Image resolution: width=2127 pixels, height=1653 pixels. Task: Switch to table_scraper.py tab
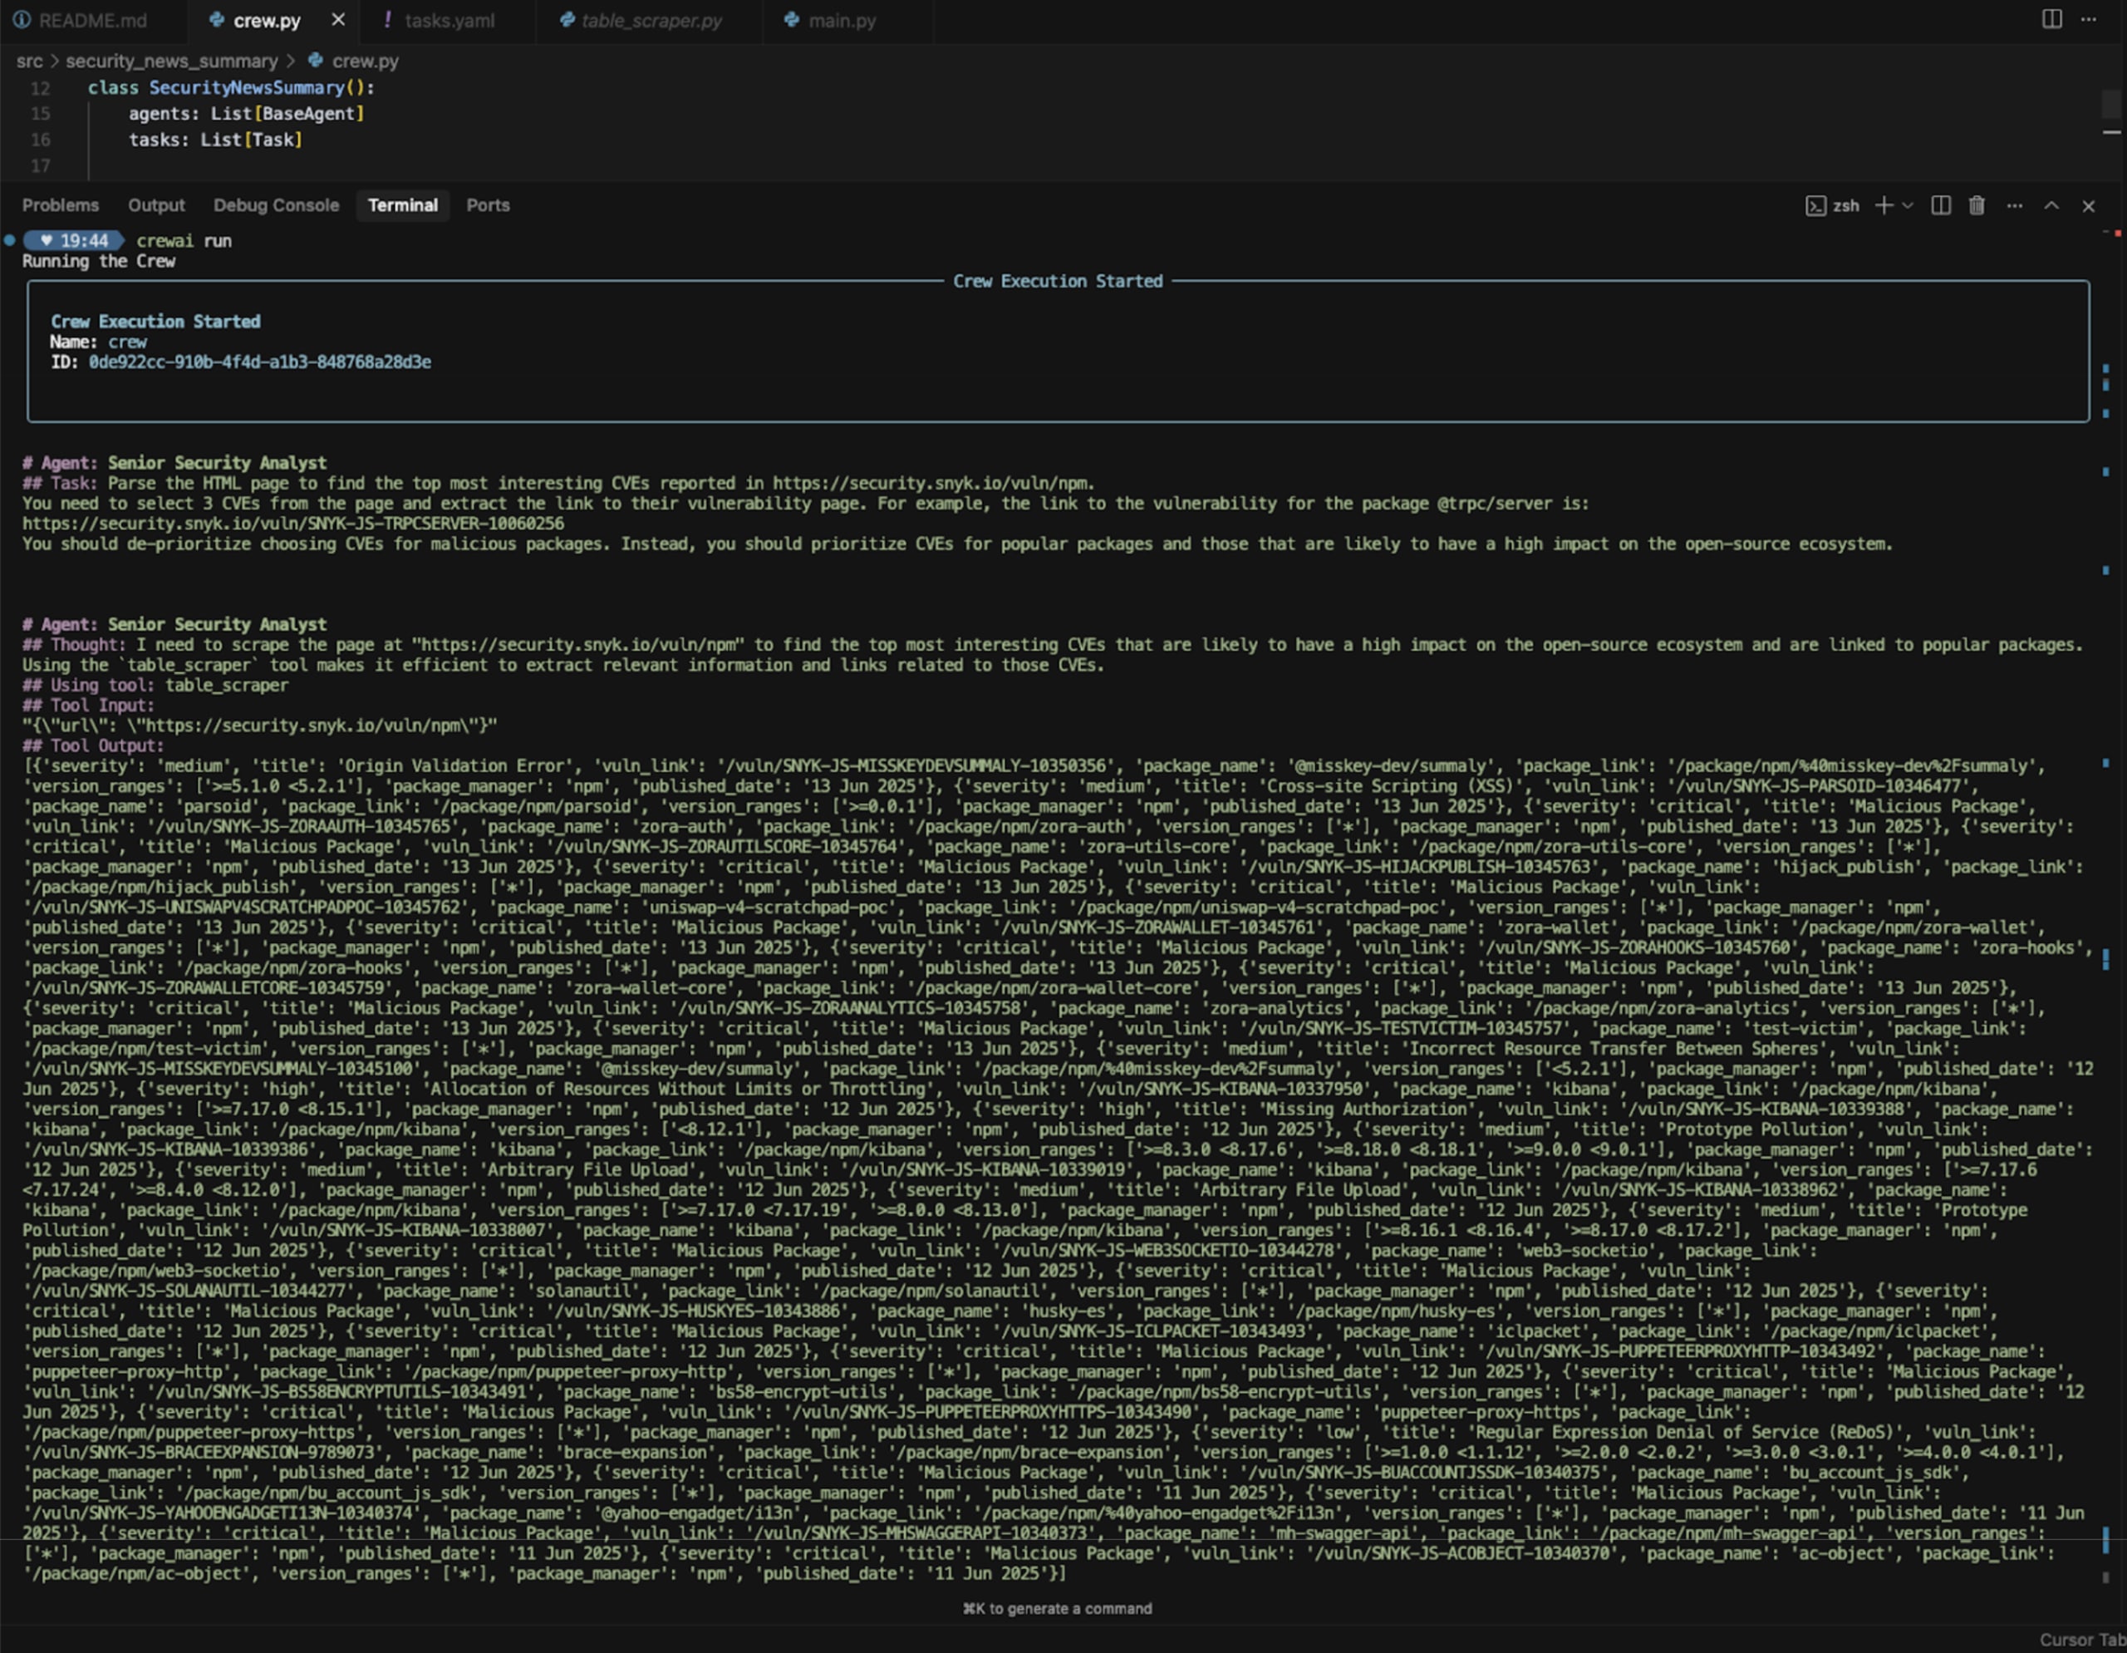(641, 21)
